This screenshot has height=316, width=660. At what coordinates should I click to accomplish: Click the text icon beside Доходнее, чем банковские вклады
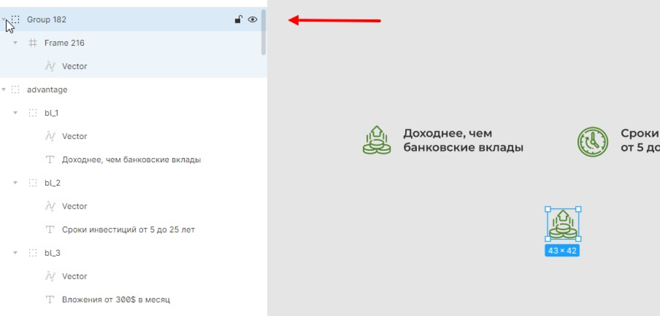click(x=49, y=159)
